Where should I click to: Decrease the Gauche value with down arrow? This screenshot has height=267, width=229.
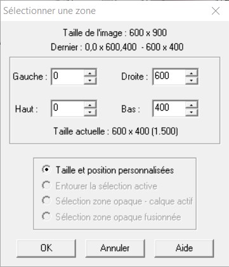click(90, 80)
